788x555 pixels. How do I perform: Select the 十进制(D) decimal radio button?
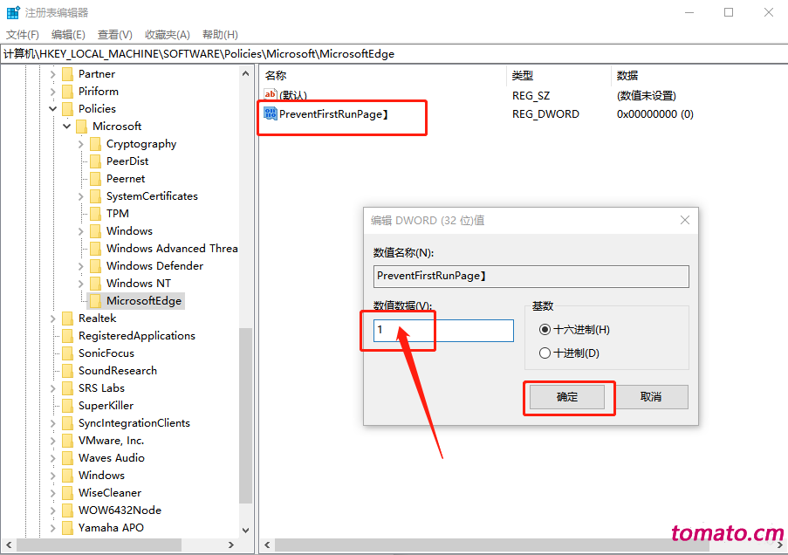point(545,353)
